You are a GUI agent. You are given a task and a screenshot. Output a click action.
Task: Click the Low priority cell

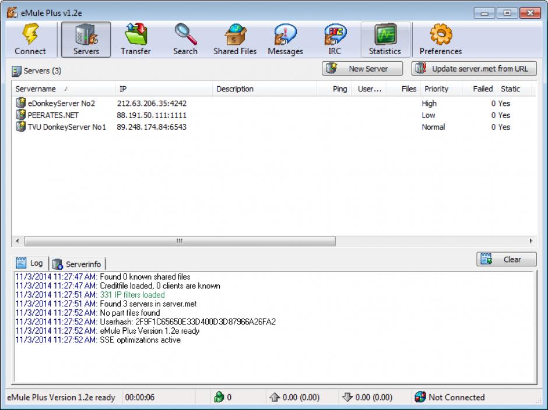point(428,115)
